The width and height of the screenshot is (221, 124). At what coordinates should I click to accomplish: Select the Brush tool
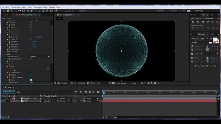coord(40,11)
